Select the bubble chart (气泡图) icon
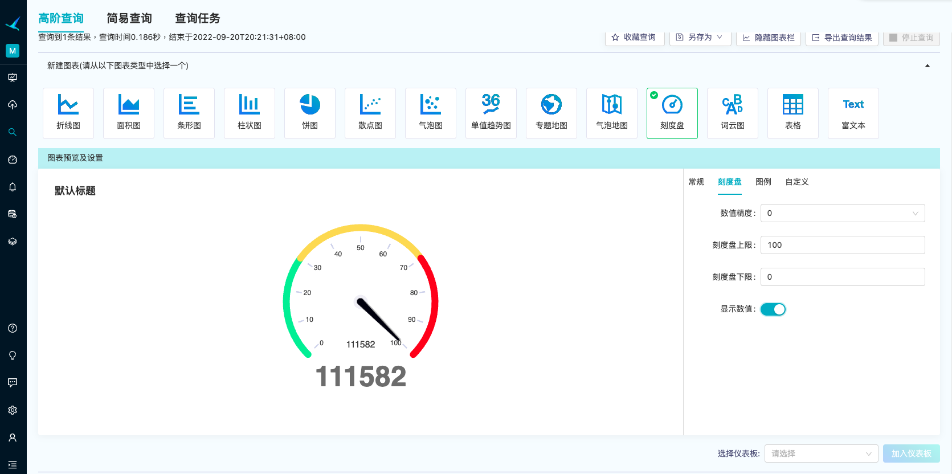 (x=431, y=113)
